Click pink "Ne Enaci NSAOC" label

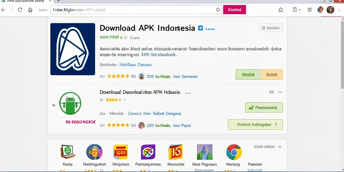pos(81,122)
